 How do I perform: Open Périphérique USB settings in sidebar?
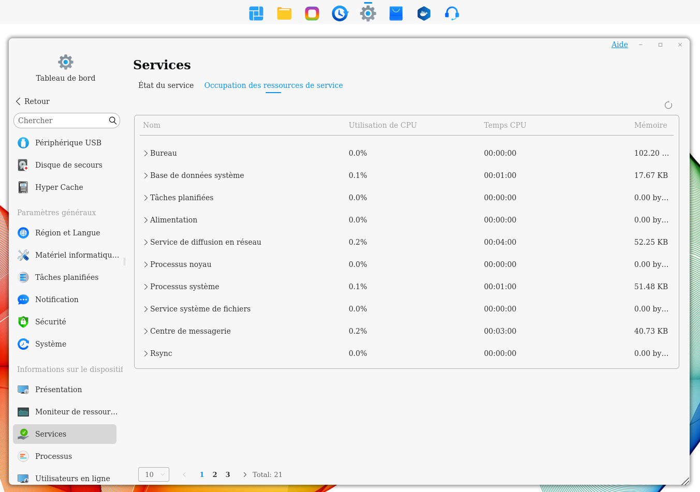click(68, 143)
